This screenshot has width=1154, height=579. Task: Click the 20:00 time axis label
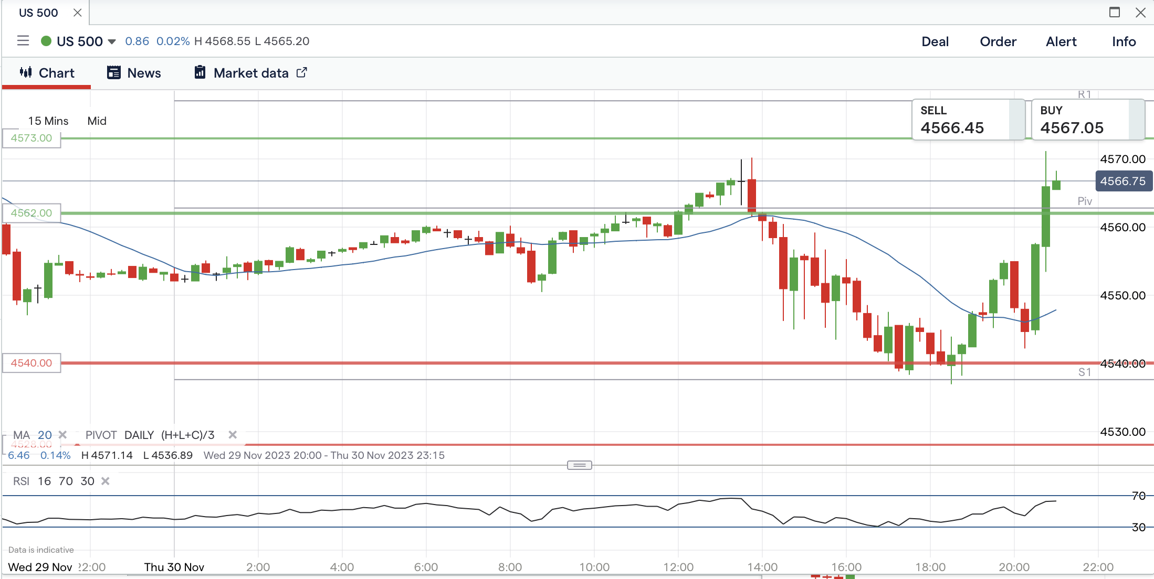coord(1014,567)
